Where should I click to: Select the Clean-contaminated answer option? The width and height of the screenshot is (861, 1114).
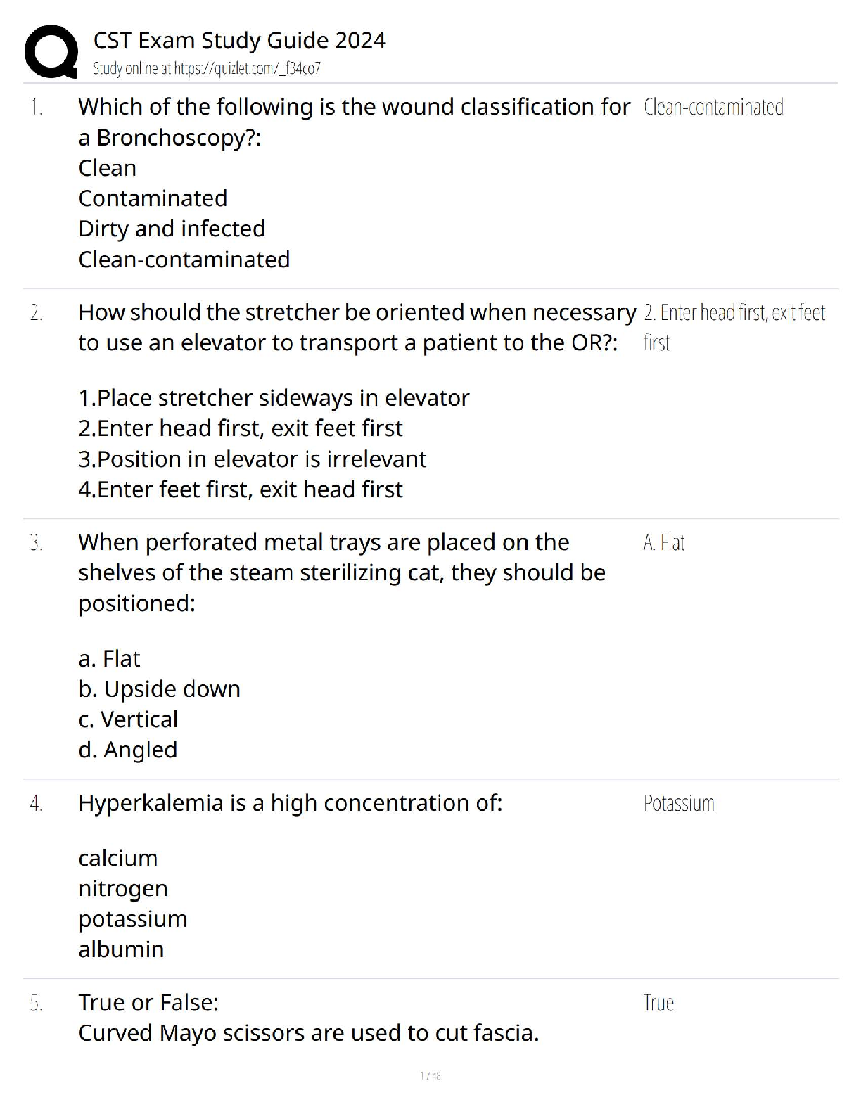pos(184,260)
